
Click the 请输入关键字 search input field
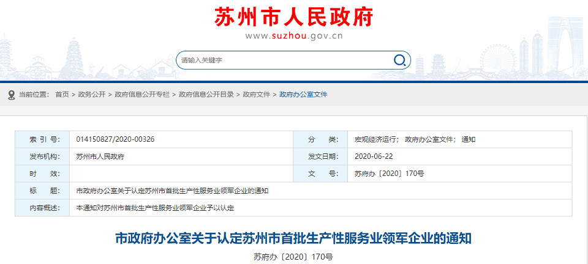282,60
